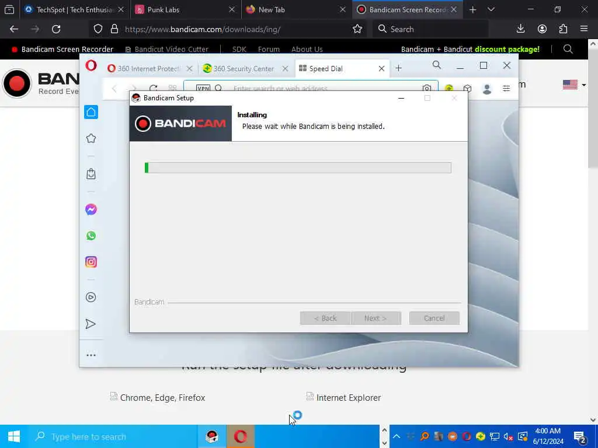Image resolution: width=598 pixels, height=448 pixels.
Task: Click Opera snapshot camera icon
Action: tap(427, 89)
